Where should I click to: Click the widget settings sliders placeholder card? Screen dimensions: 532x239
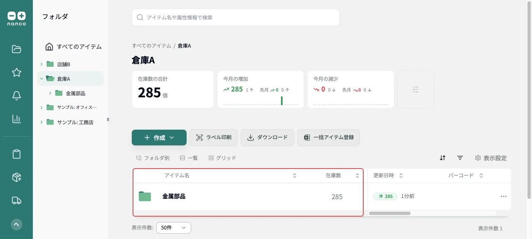point(416,89)
